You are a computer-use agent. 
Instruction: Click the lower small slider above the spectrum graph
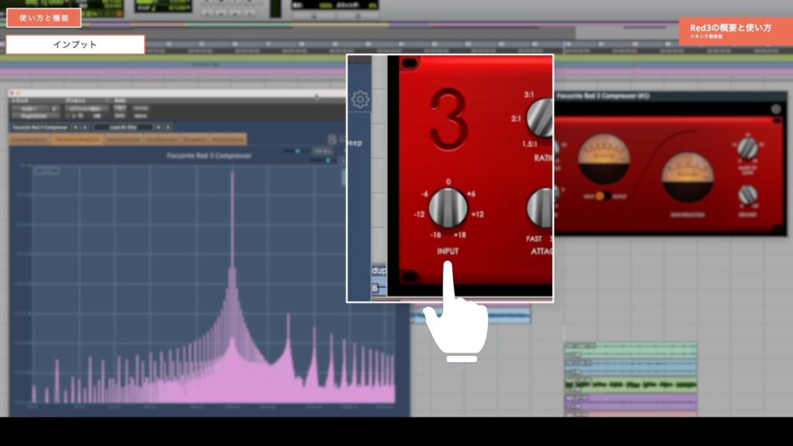[324, 160]
